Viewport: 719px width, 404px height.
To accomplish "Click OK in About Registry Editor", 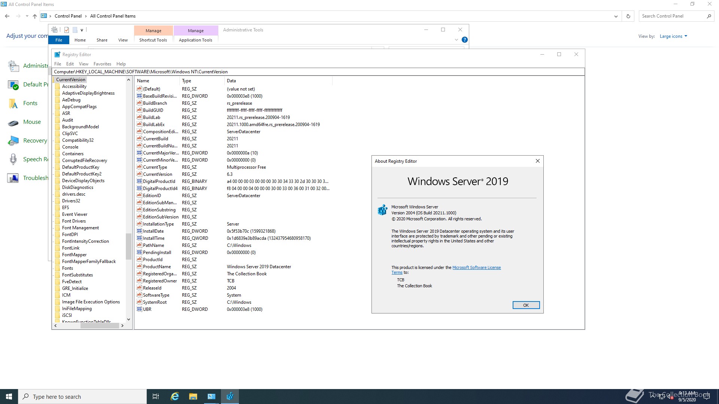I will pos(526,305).
